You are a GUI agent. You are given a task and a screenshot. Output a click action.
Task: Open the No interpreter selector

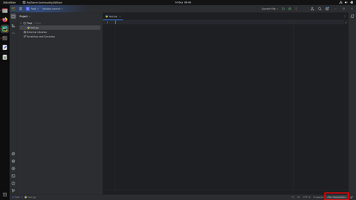tap(336, 197)
